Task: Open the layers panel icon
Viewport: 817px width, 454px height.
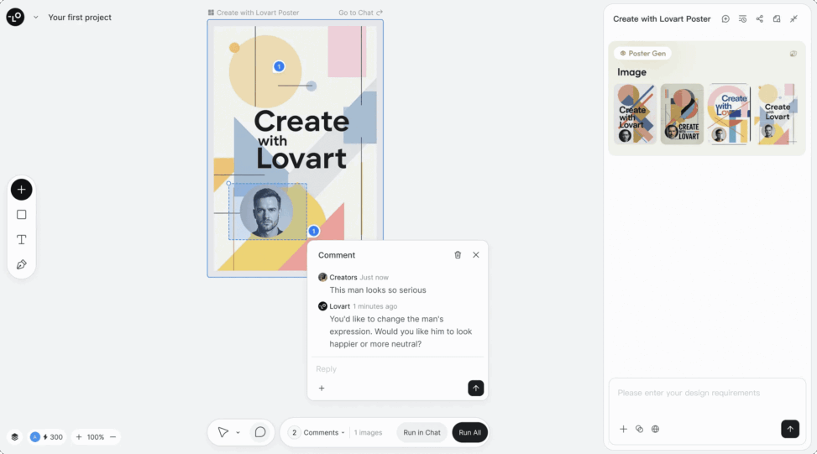Action: coord(14,437)
